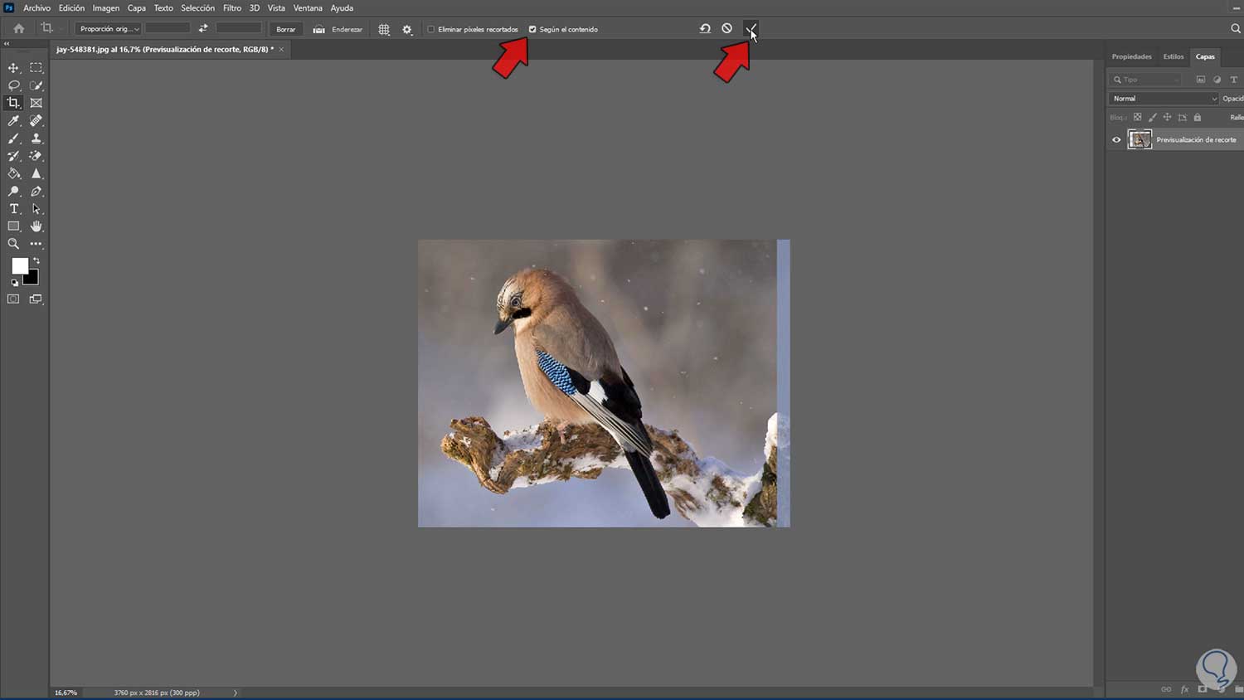1244x700 pixels.
Task: Select the Frame tool
Action: pos(36,103)
